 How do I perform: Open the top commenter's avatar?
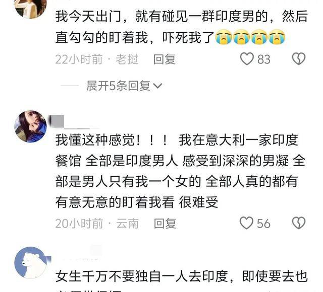[x=30, y=7]
